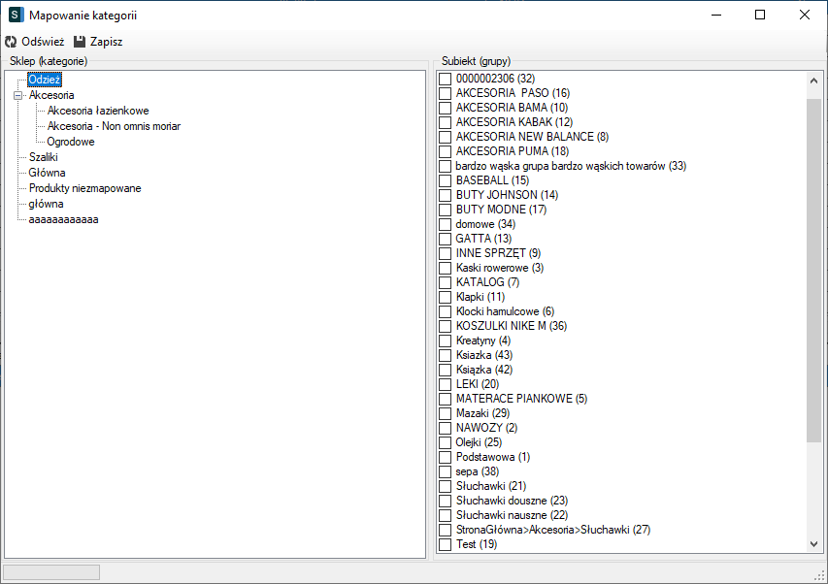Select the Ogrodowe tree item
The height and width of the screenshot is (584, 828).
[x=71, y=142]
